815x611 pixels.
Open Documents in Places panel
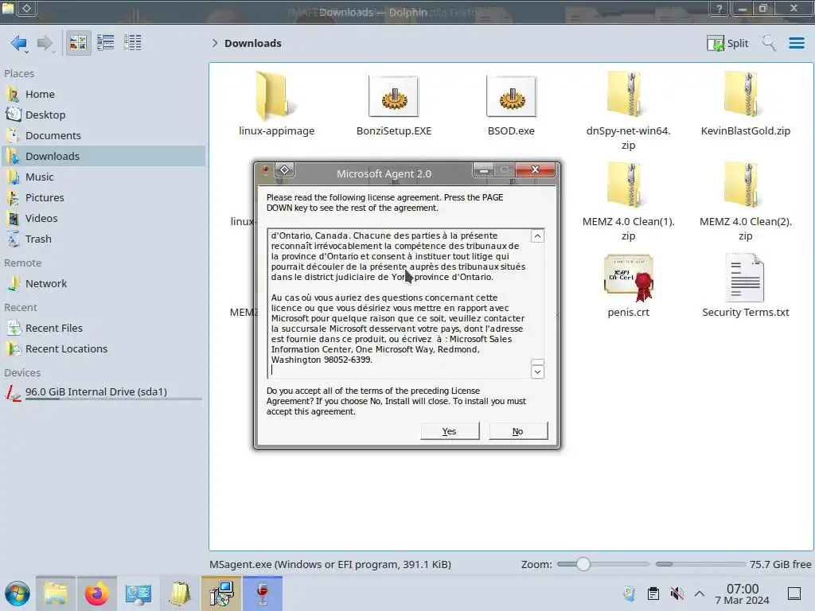click(x=103, y=135)
